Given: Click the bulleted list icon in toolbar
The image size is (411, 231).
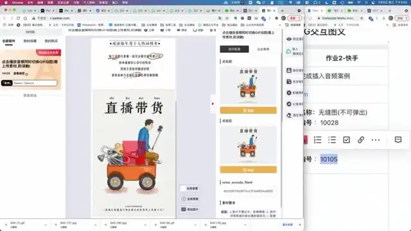Looking at the screenshot, I should (332, 140).
